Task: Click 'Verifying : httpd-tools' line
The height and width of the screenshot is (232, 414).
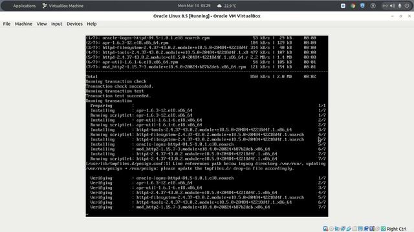Action: coord(208,202)
